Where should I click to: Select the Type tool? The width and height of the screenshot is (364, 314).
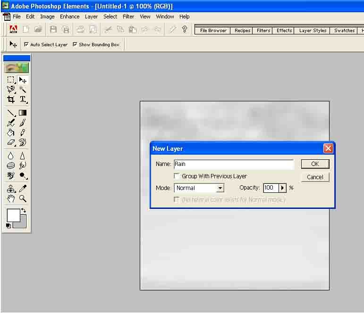coord(22,99)
